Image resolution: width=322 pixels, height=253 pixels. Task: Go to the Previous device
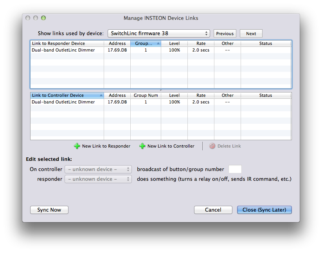click(225, 34)
